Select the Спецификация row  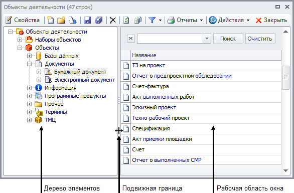click(201, 128)
